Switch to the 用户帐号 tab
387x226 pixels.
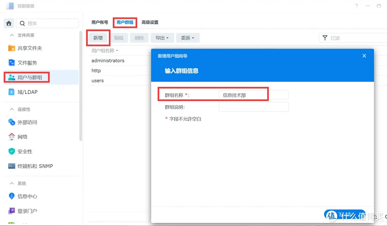tap(99, 22)
